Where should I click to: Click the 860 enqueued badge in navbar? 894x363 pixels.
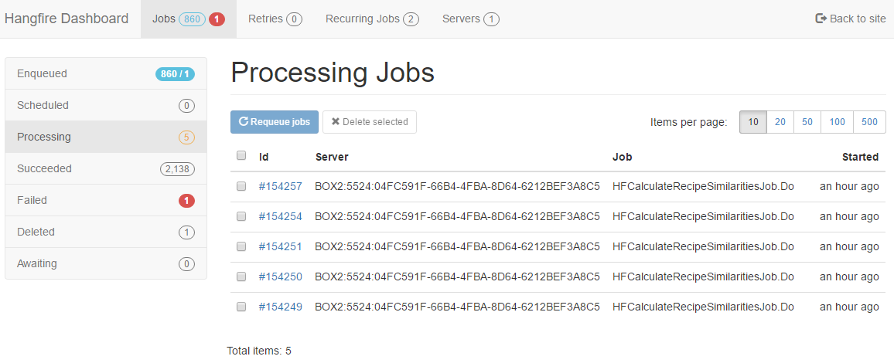click(x=192, y=19)
